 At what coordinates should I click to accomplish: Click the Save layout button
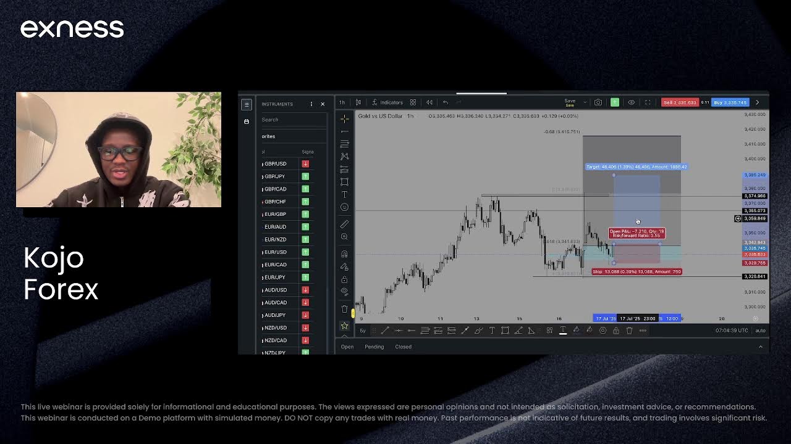[570, 102]
